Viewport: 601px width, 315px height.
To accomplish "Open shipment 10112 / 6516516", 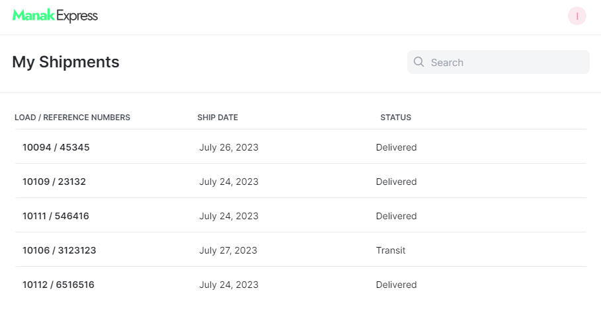I will pos(58,285).
